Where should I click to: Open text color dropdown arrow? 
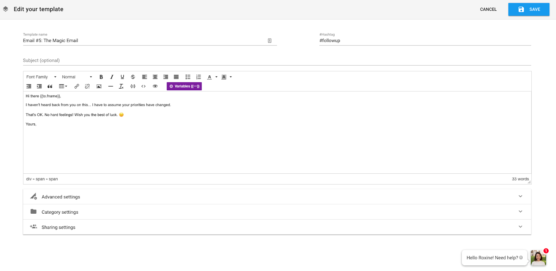click(216, 77)
